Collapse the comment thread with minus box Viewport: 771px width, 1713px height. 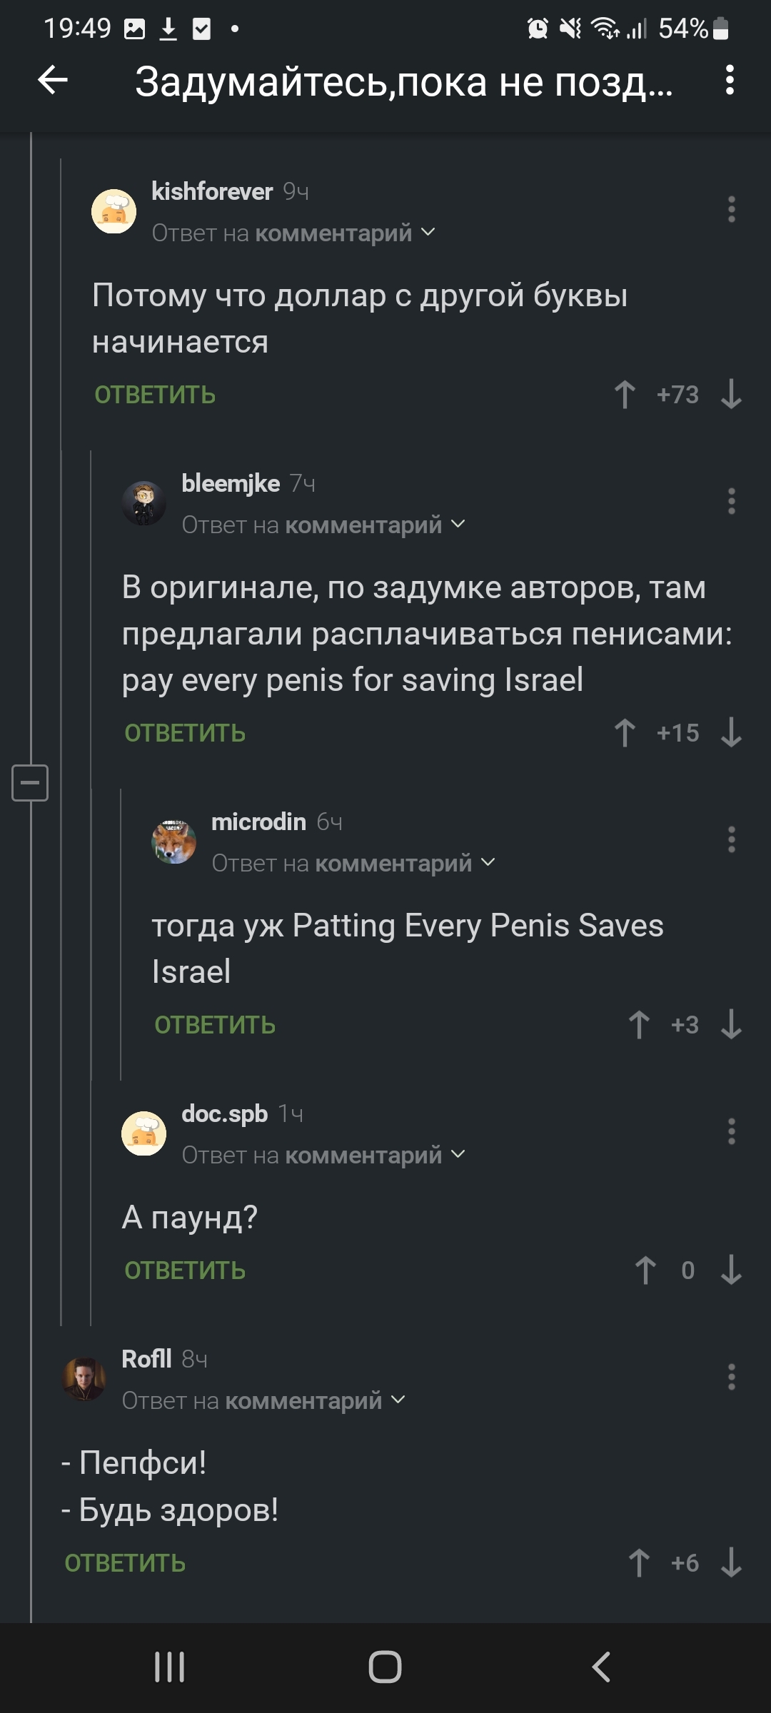pos(30,782)
